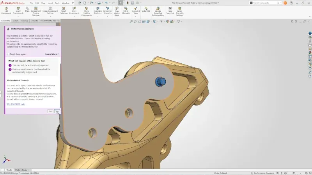This screenshot has height=175, width=312.
Task: Expand Assembly Features dropdown arrow
Action: click(x=98, y=17)
